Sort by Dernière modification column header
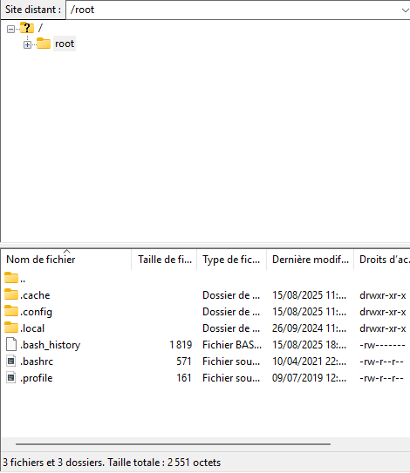410x473 pixels. [x=310, y=260]
